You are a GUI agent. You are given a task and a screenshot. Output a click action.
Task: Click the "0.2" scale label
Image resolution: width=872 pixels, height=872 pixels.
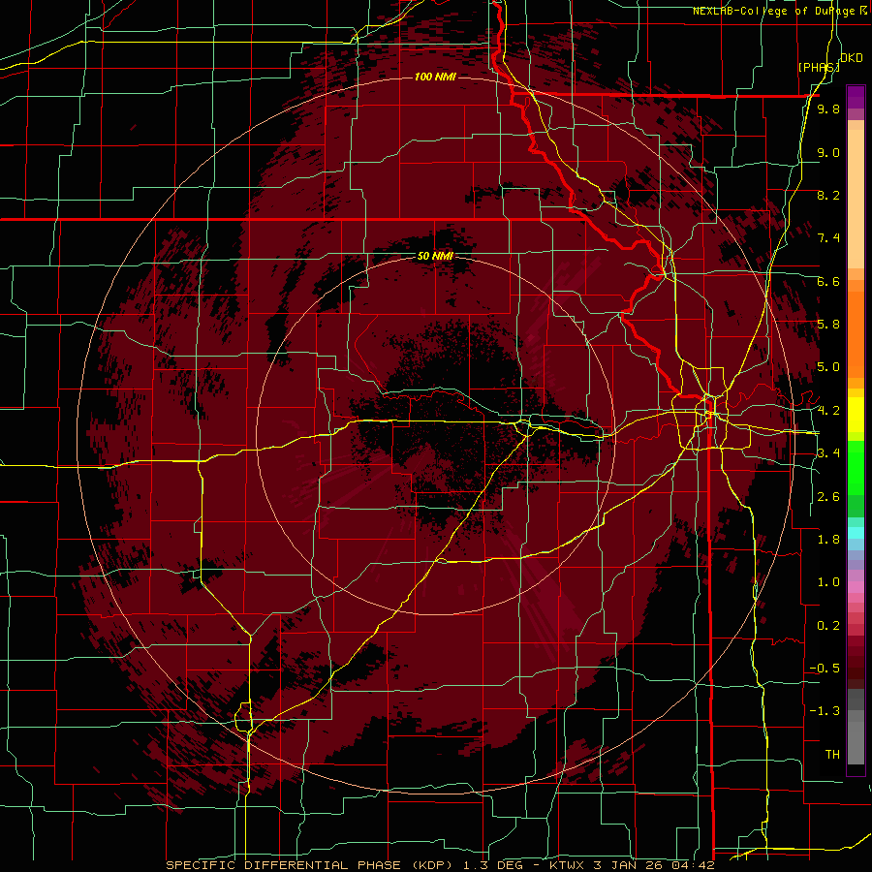(828, 626)
